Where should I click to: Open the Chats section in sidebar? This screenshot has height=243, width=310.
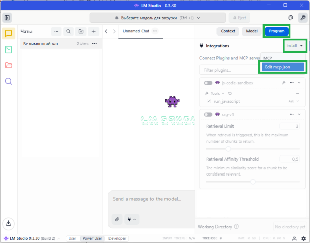click(8, 33)
